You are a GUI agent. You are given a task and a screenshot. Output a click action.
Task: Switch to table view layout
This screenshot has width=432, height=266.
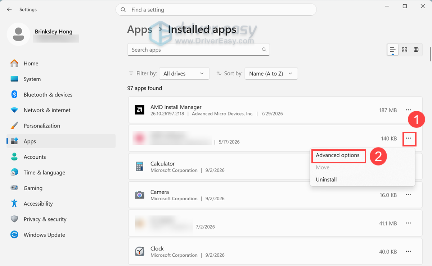tap(416, 50)
